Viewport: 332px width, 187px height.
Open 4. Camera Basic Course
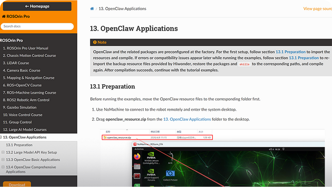coord(22,70)
